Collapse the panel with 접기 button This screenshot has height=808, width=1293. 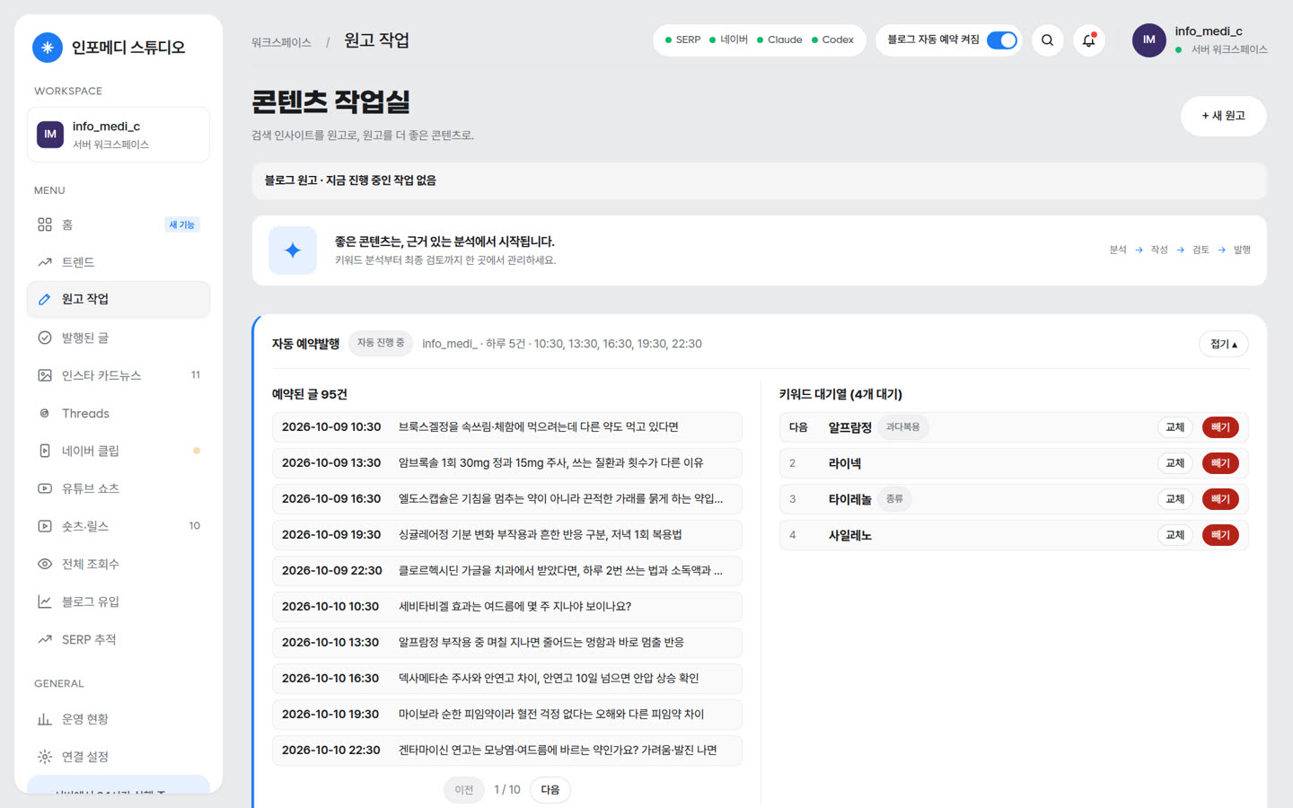(x=1224, y=344)
